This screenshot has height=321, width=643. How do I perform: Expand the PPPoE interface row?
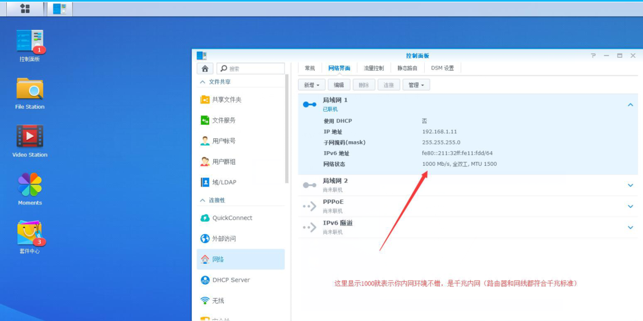(630, 206)
